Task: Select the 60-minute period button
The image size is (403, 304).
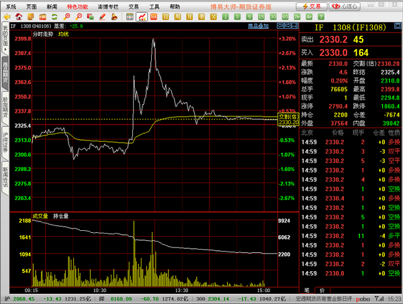Action: [x=285, y=17]
